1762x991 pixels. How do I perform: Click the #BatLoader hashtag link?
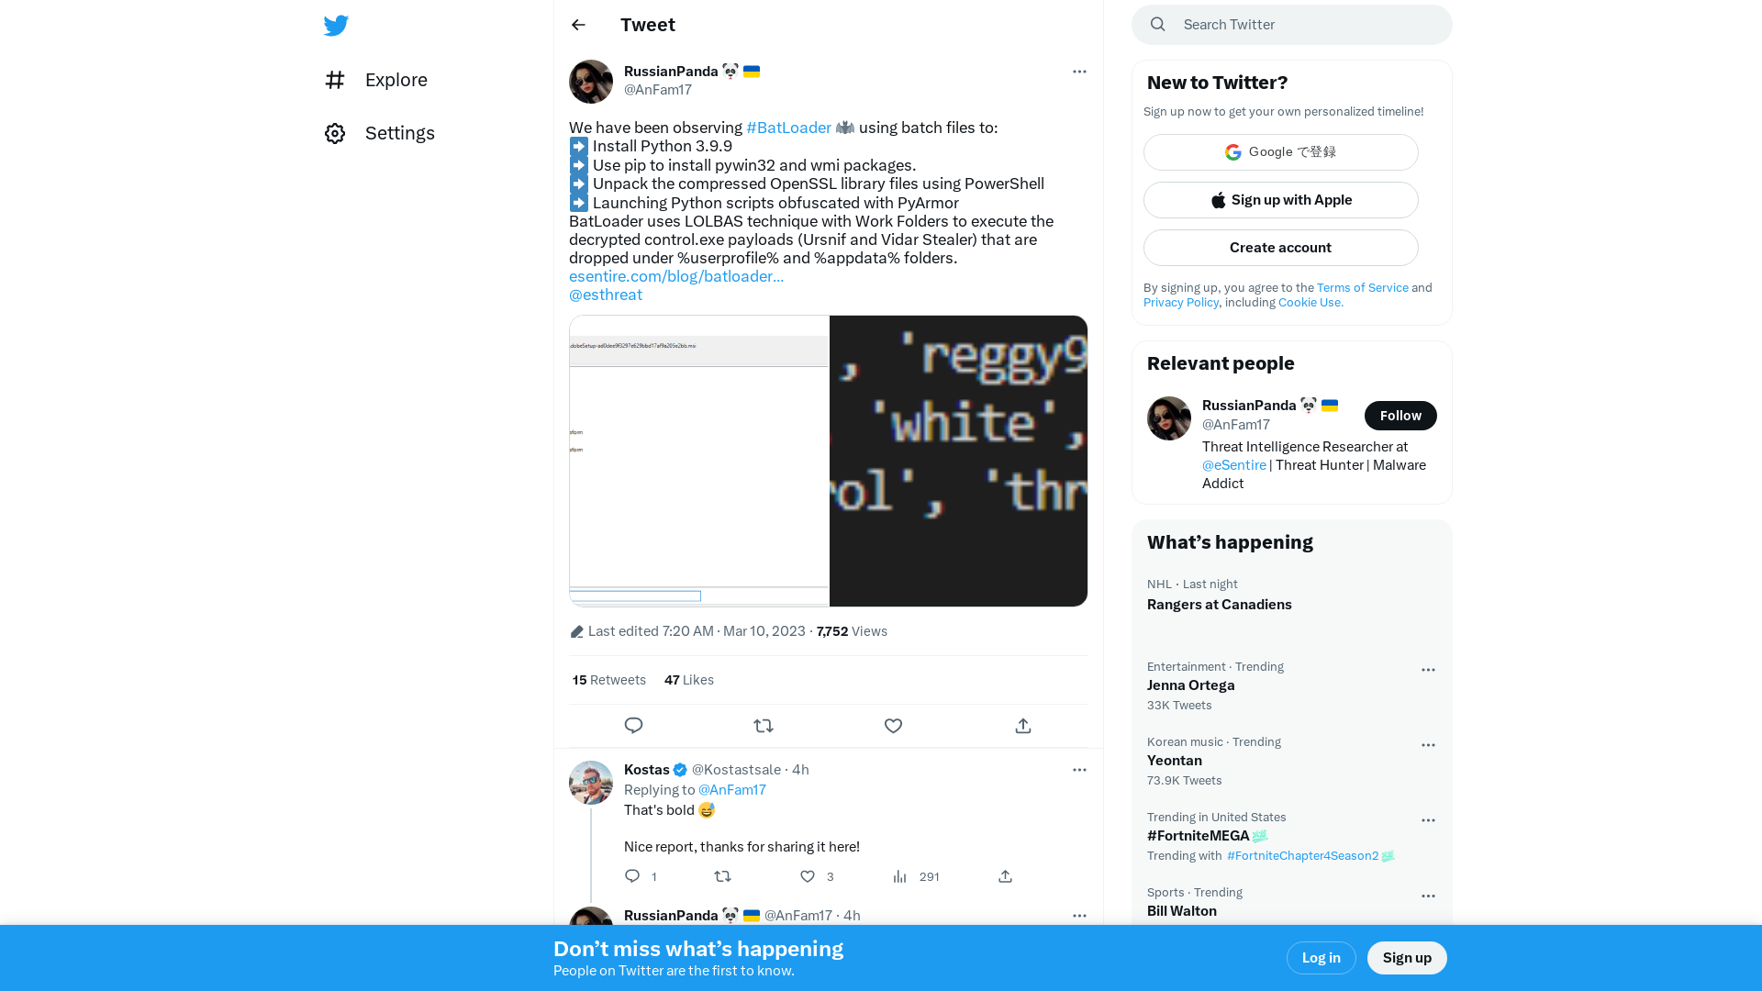coord(786,127)
